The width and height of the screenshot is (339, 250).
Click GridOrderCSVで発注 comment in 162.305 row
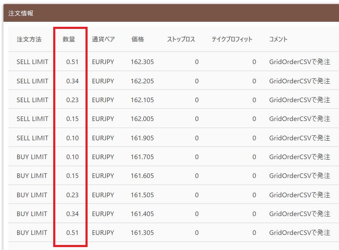(x=300, y=62)
